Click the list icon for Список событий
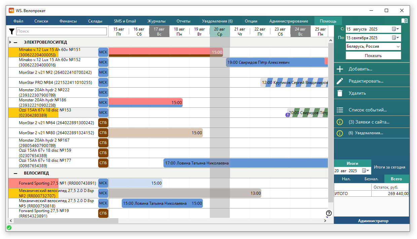The image size is (417, 239). coord(340,110)
